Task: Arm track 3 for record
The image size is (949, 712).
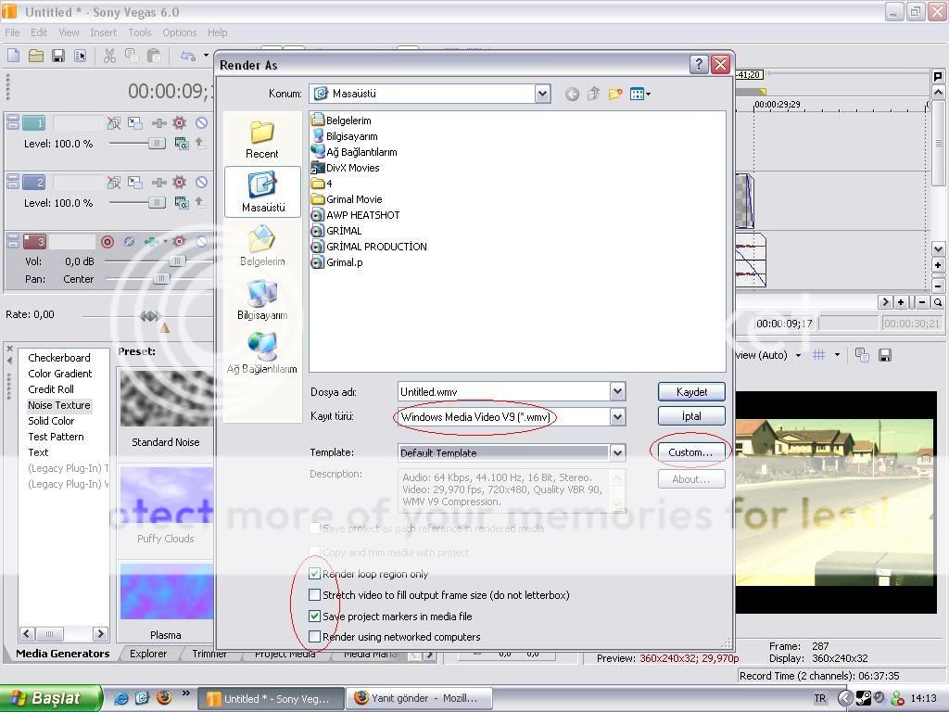Action: point(108,242)
